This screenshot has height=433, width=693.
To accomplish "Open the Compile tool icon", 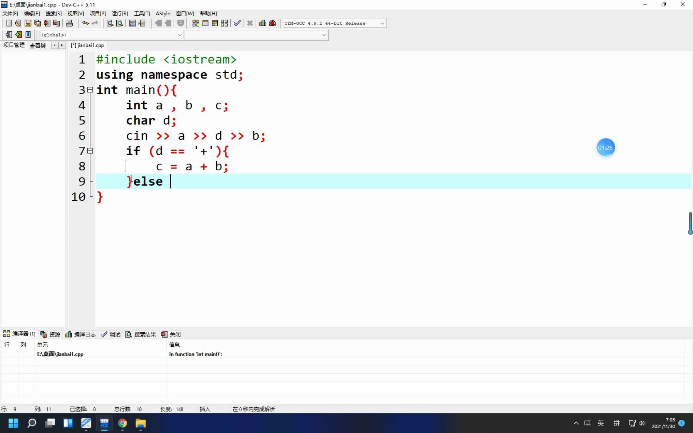I will 196,23.
